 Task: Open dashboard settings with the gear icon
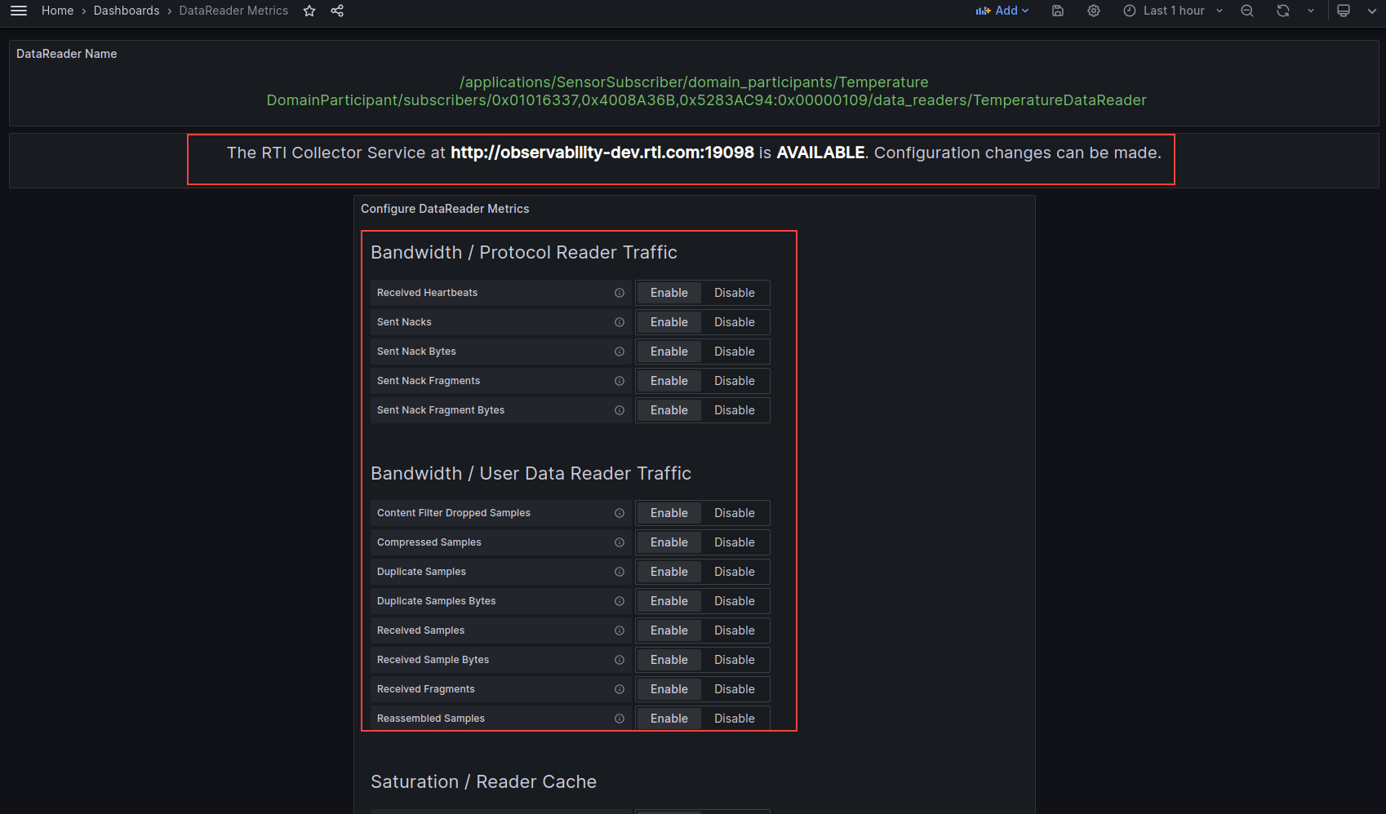pos(1093,11)
